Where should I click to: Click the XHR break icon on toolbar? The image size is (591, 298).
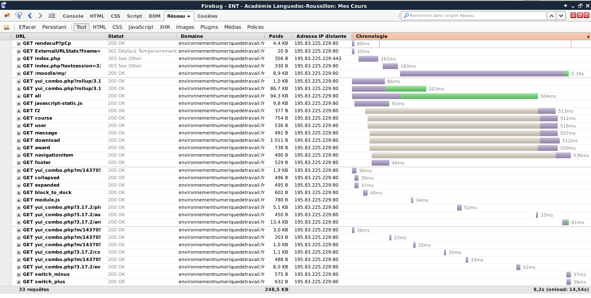tap(7, 27)
